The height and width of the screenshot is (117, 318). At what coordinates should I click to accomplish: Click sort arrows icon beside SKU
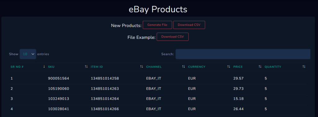pyautogui.click(x=86, y=67)
